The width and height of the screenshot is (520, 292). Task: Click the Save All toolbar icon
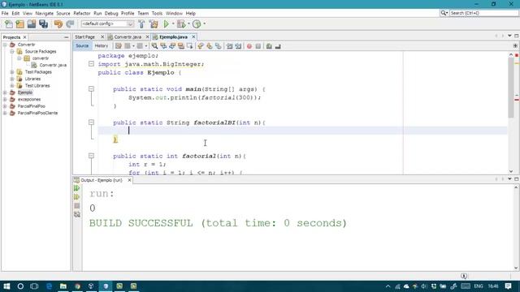click(x=43, y=24)
